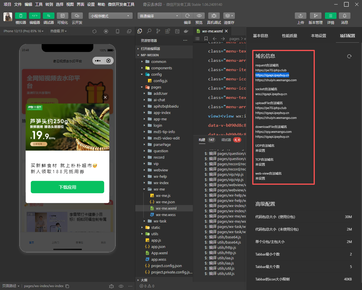
Task: Open the 工具 menu
Action: click(x=39, y=4)
